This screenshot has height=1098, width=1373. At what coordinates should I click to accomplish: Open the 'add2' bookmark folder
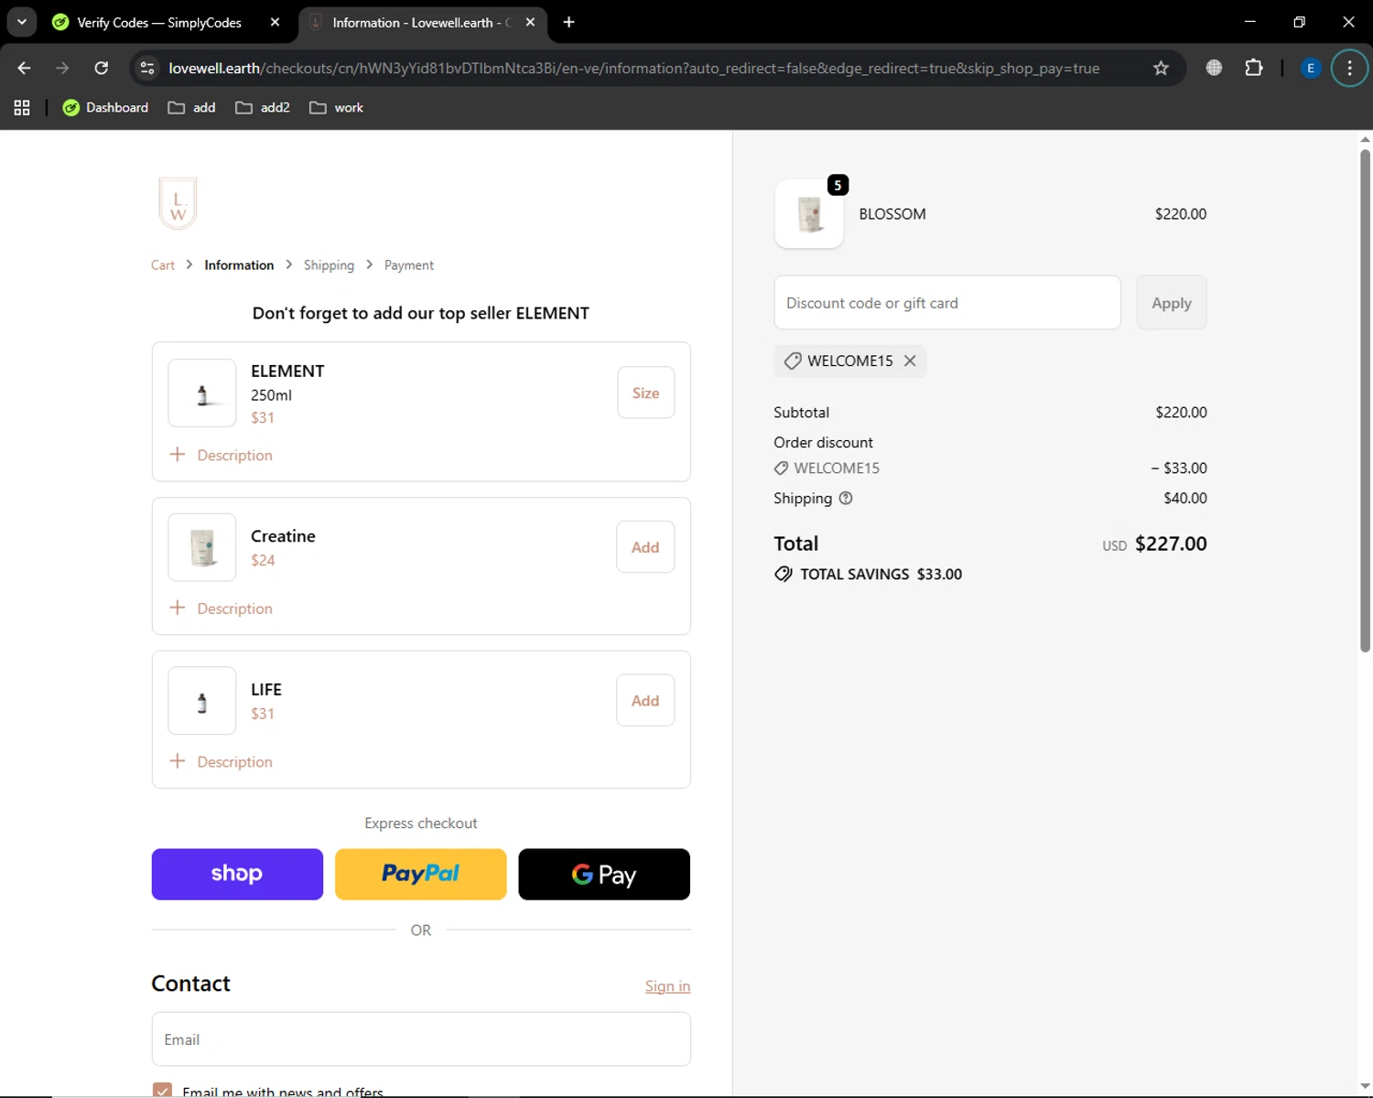(x=263, y=108)
